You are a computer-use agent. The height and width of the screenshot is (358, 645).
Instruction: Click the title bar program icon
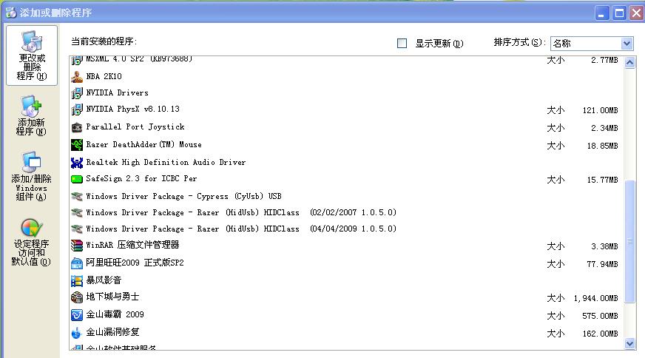(x=11, y=13)
